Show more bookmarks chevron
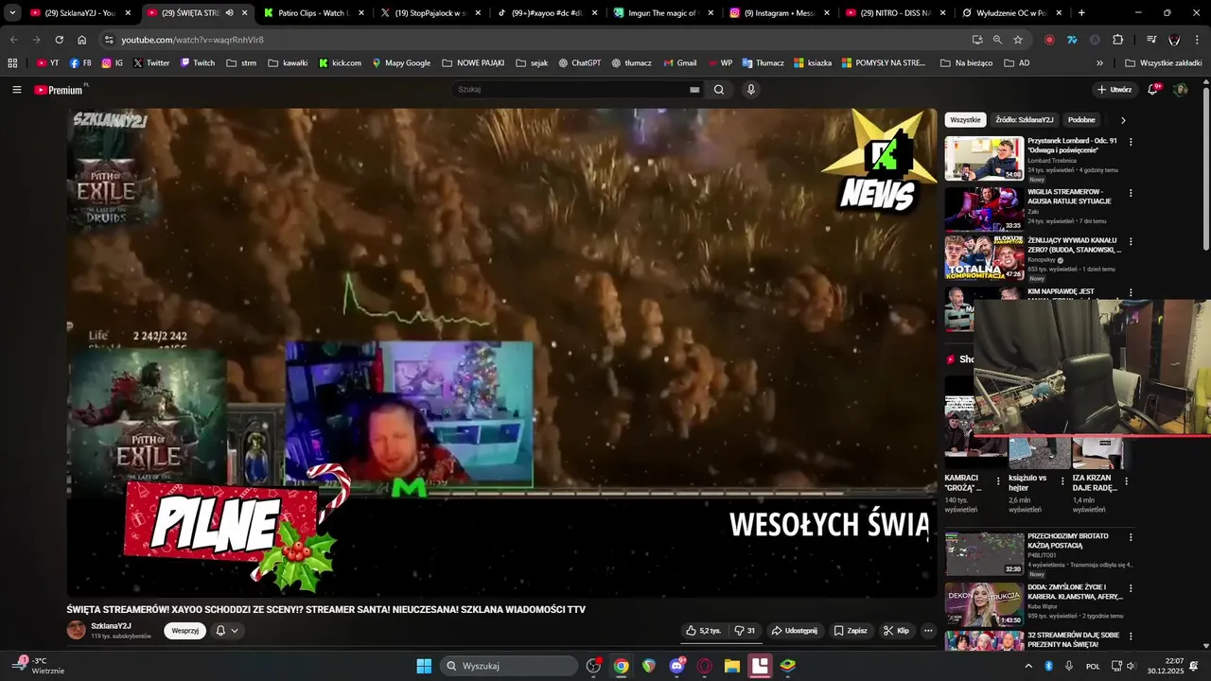Screen dimensions: 1211x681 (1099, 63)
